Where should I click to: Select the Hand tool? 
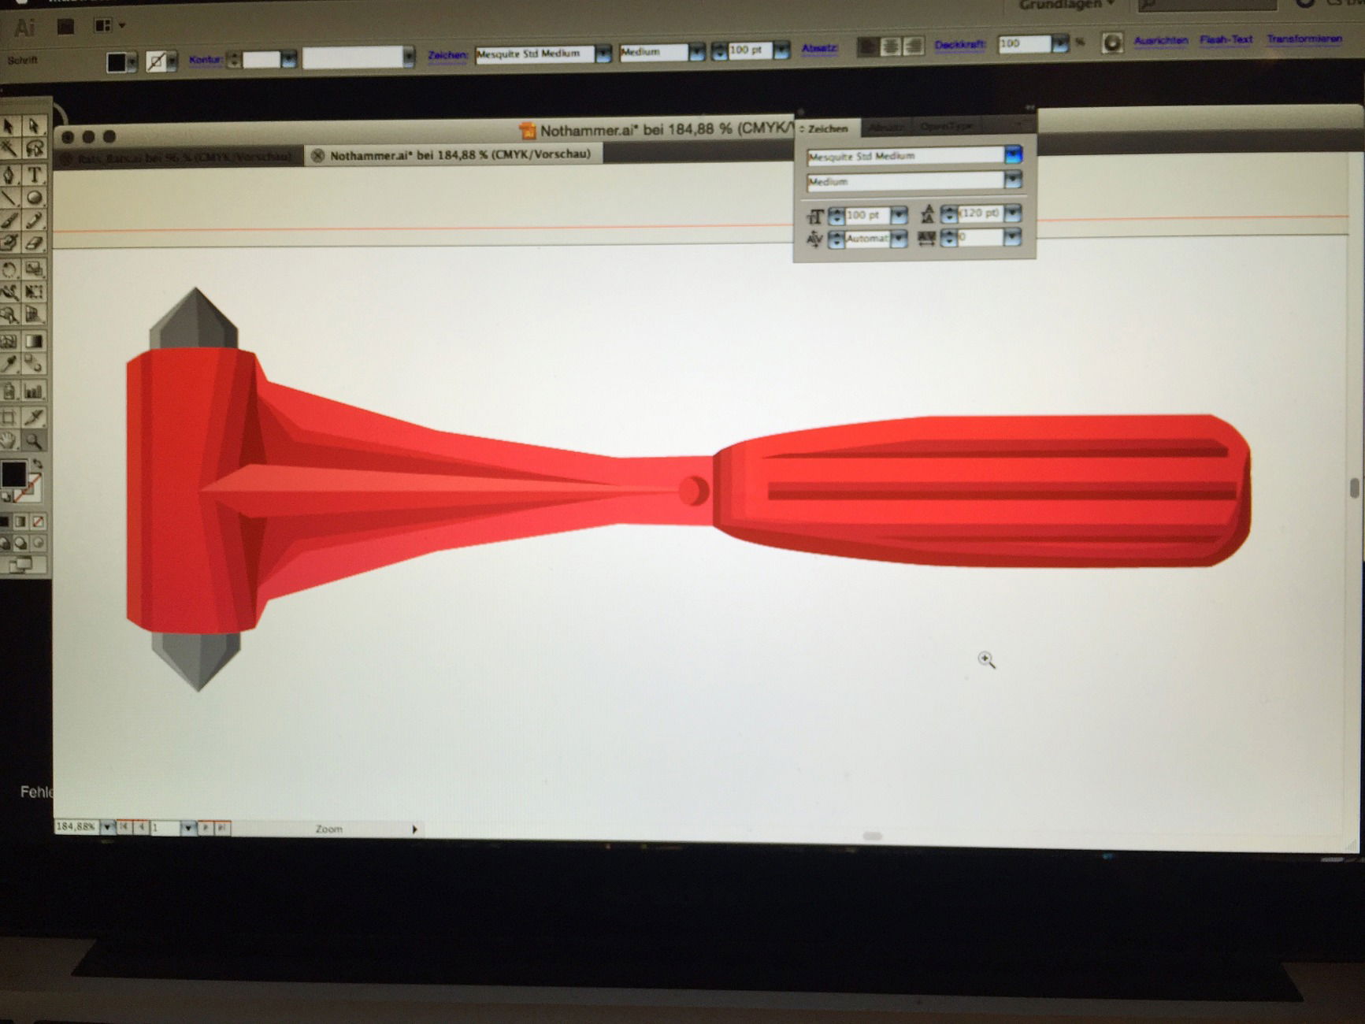[9, 440]
